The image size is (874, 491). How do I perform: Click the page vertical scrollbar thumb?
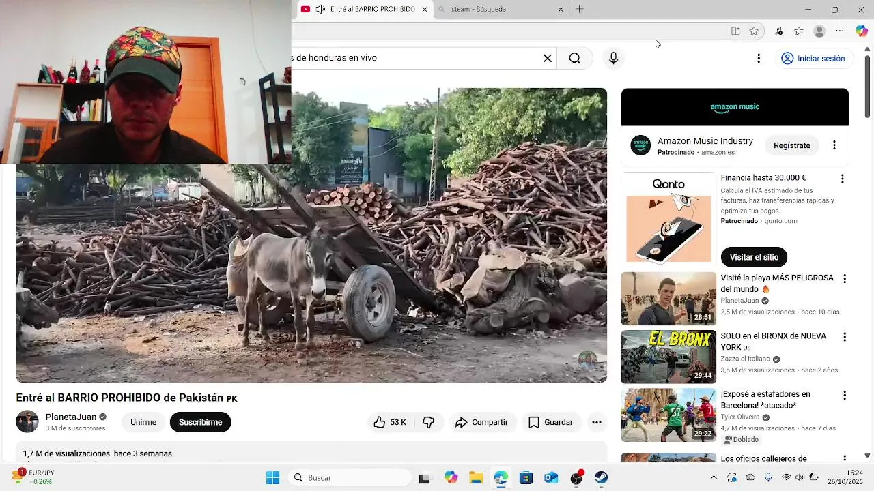coord(868,85)
